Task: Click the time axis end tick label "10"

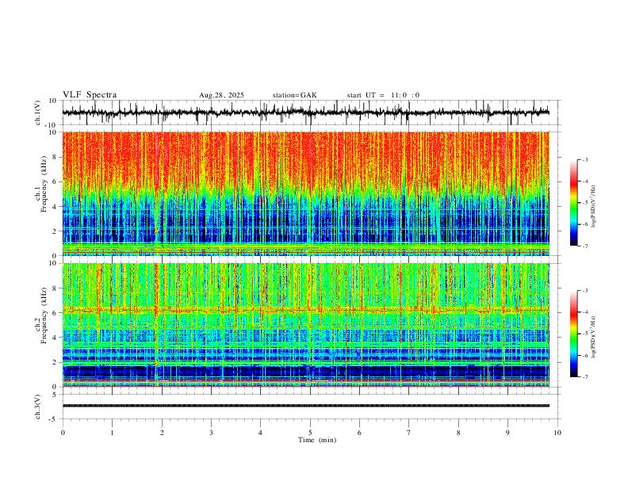Action: pos(557,433)
